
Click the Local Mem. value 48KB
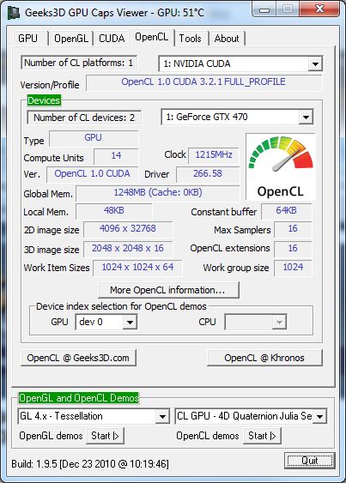[114, 211]
